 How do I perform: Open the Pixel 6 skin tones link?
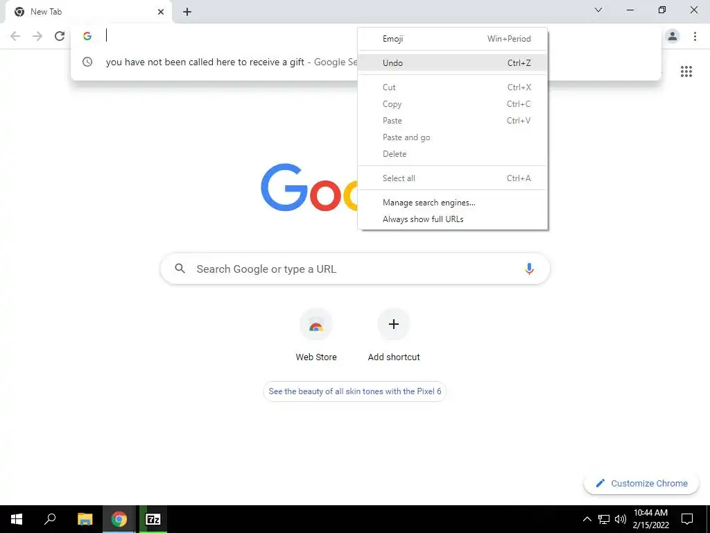[x=355, y=391]
